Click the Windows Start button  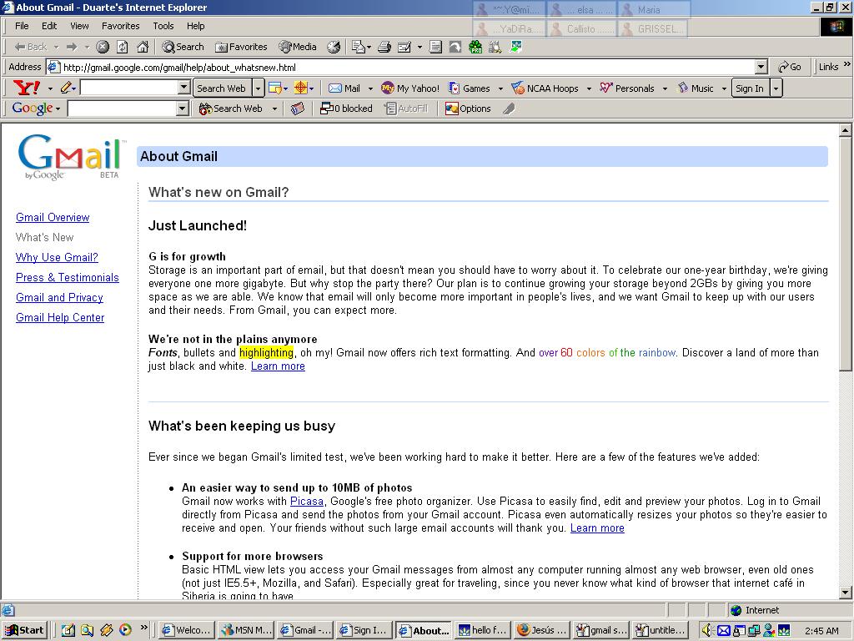pyautogui.click(x=24, y=630)
